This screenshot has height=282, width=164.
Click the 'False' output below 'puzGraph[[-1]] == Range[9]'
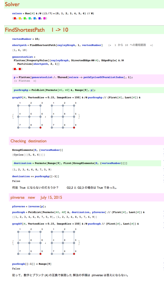(16, 269)
